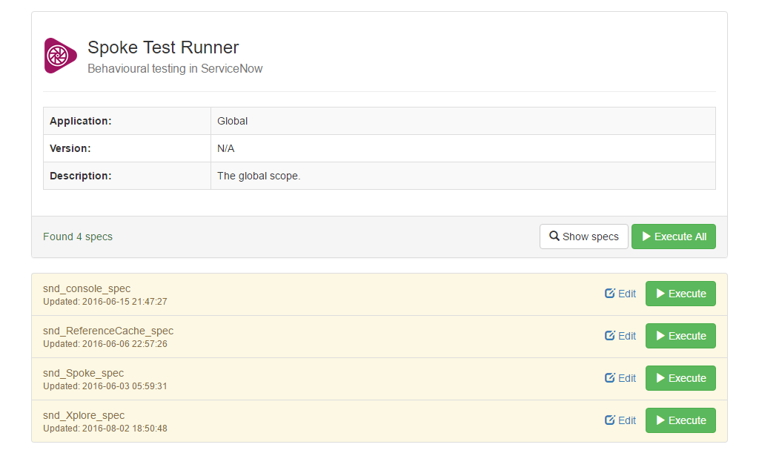
Task: Click the 'Updated: 2016-08-02 18:50:48' timestamp
Action: (x=105, y=429)
